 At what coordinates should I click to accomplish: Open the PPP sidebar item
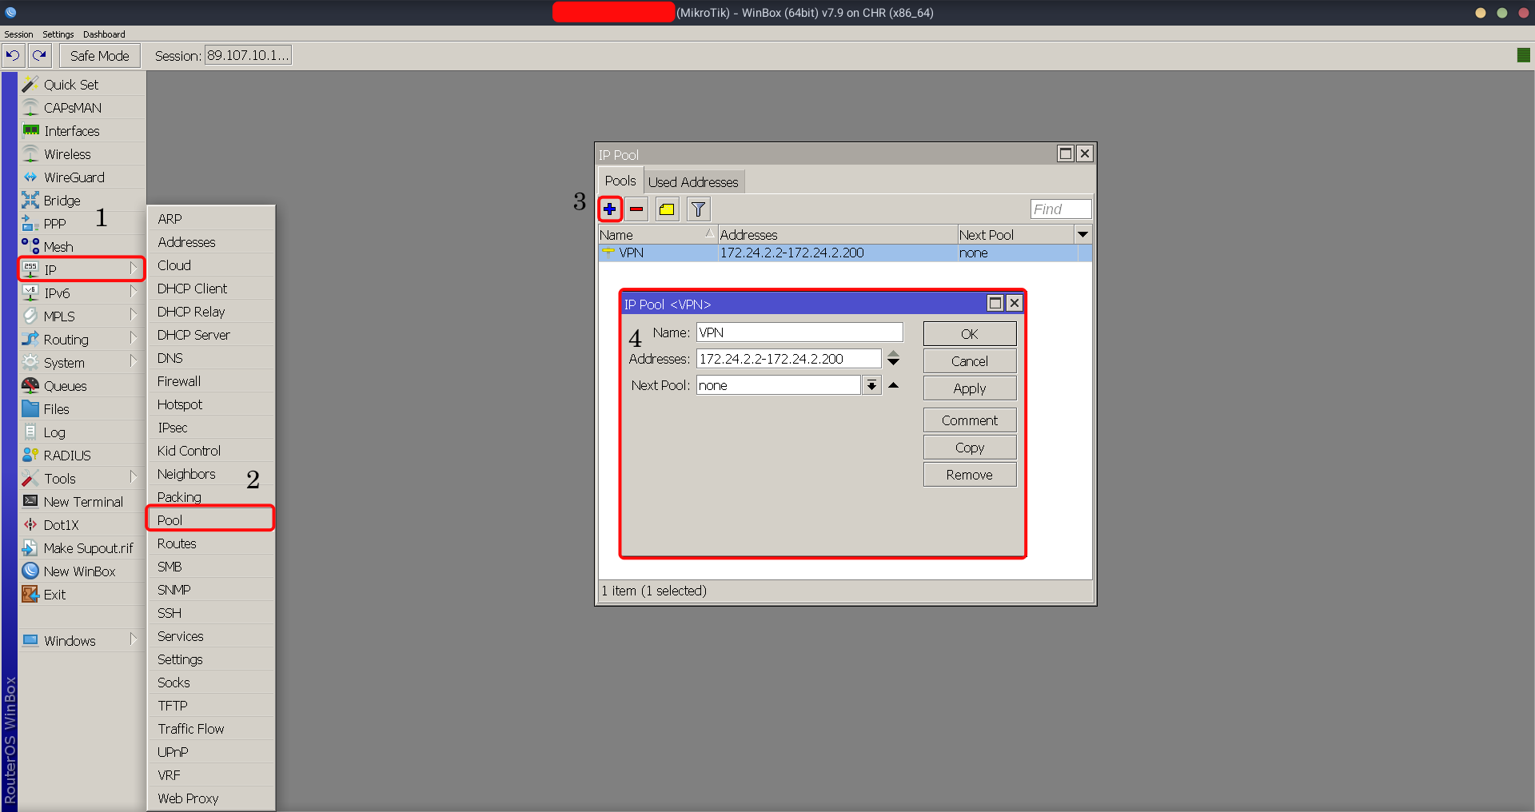(x=82, y=224)
